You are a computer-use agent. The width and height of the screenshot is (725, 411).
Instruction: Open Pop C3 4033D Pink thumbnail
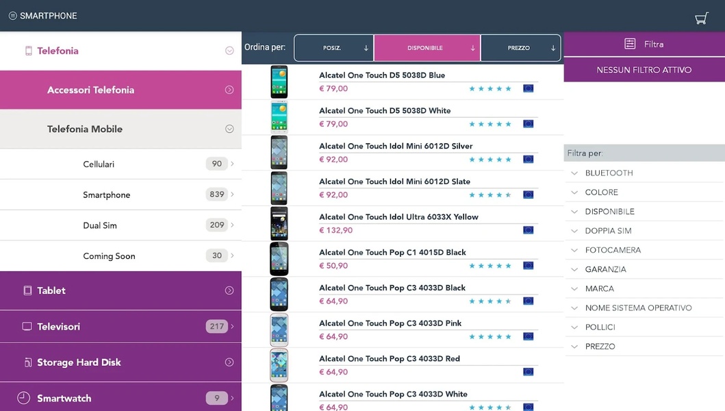[x=279, y=330]
